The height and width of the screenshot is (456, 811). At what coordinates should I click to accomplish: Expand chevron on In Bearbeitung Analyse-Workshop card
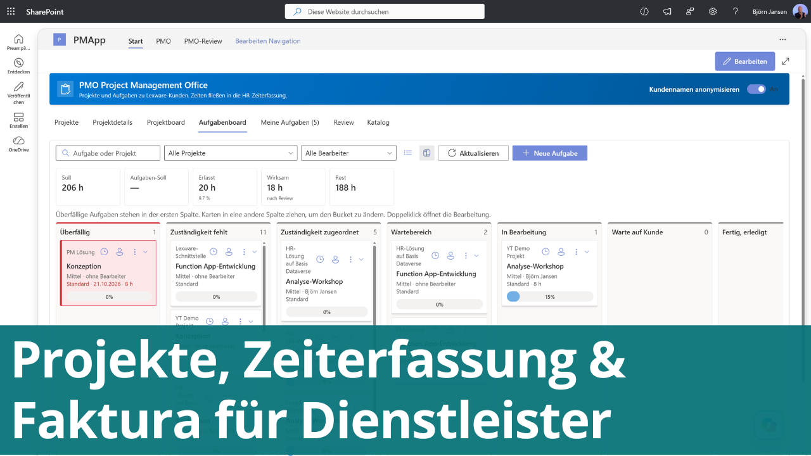tap(587, 251)
